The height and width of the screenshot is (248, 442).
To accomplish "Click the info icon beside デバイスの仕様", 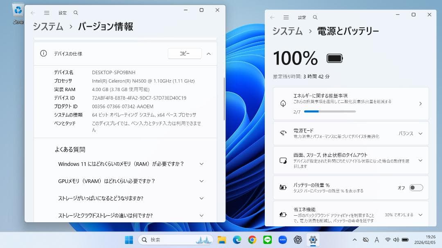I will tap(44, 54).
